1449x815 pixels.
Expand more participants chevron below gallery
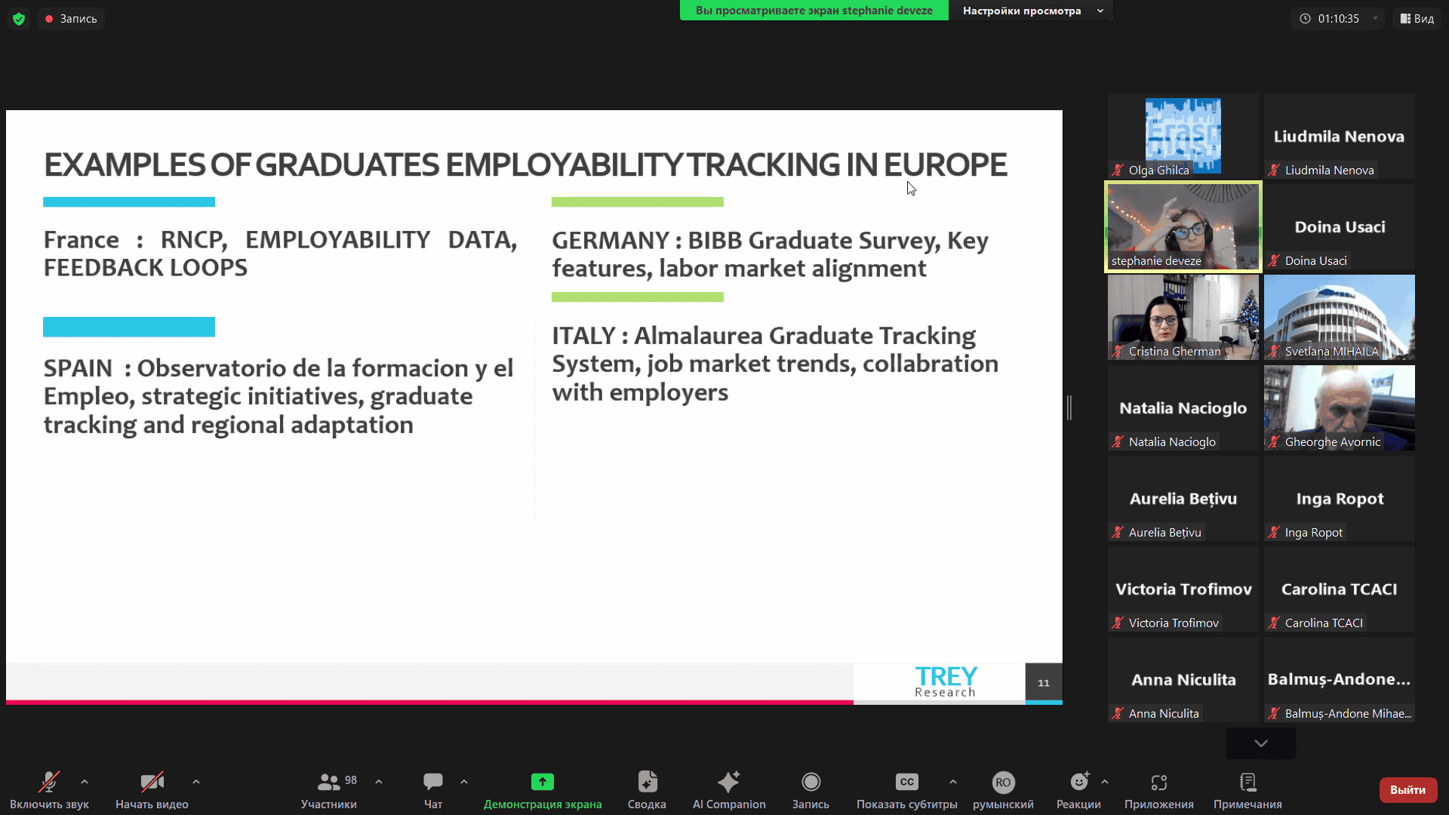(x=1260, y=743)
